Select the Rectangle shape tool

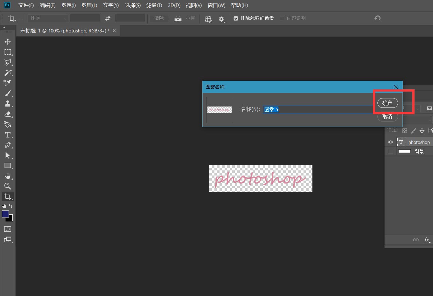pos(8,166)
